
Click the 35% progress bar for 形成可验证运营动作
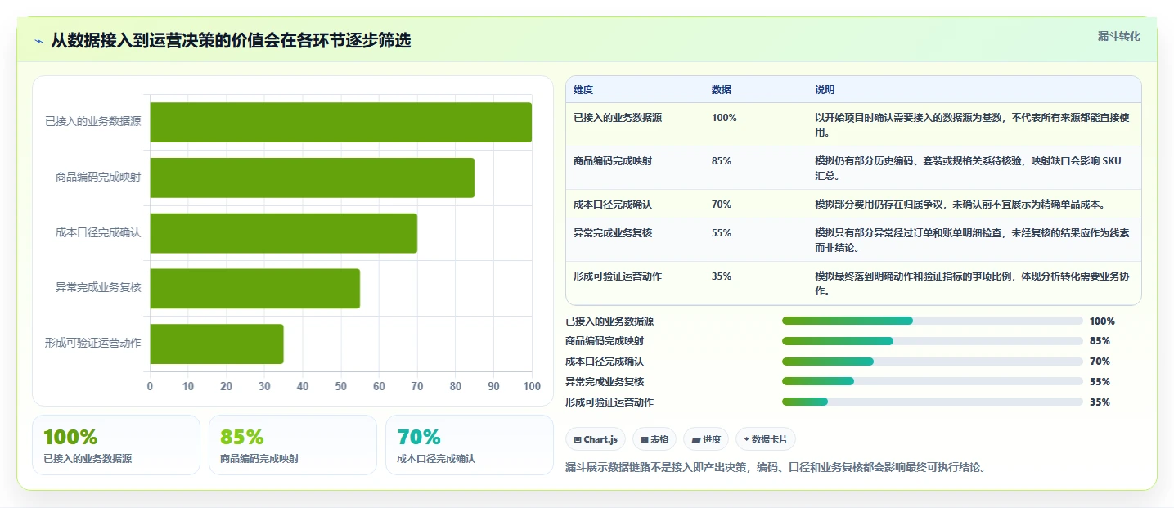(x=933, y=402)
